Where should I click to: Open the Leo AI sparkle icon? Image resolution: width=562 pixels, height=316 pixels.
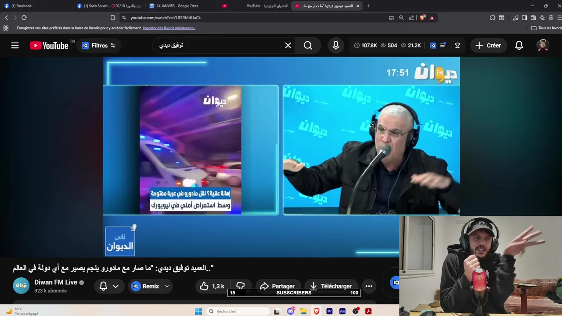pos(542,18)
